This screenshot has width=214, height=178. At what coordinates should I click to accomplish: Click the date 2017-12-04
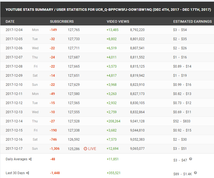[x=14, y=30]
